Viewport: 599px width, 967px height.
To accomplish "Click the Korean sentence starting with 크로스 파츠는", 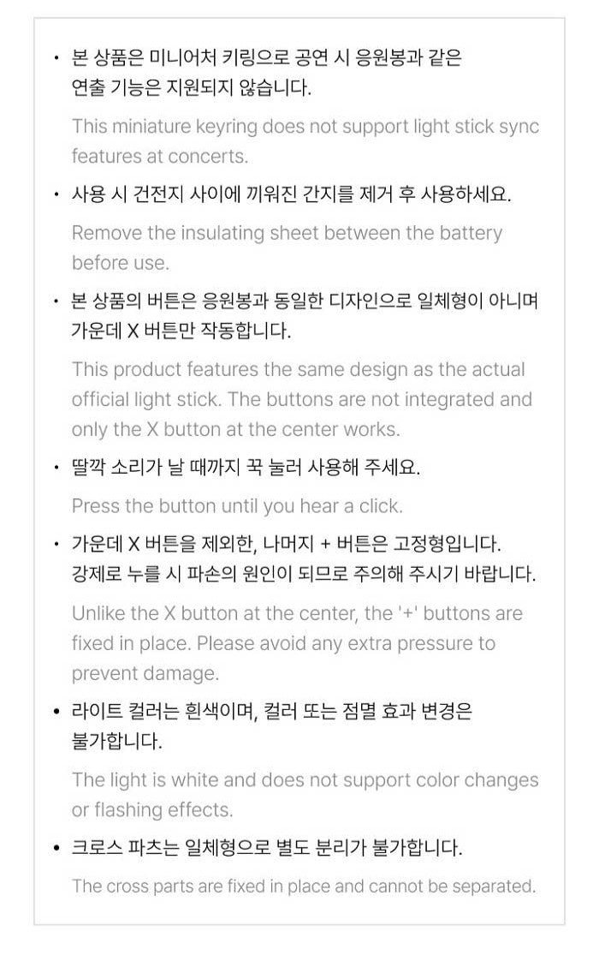I will click(x=267, y=849).
